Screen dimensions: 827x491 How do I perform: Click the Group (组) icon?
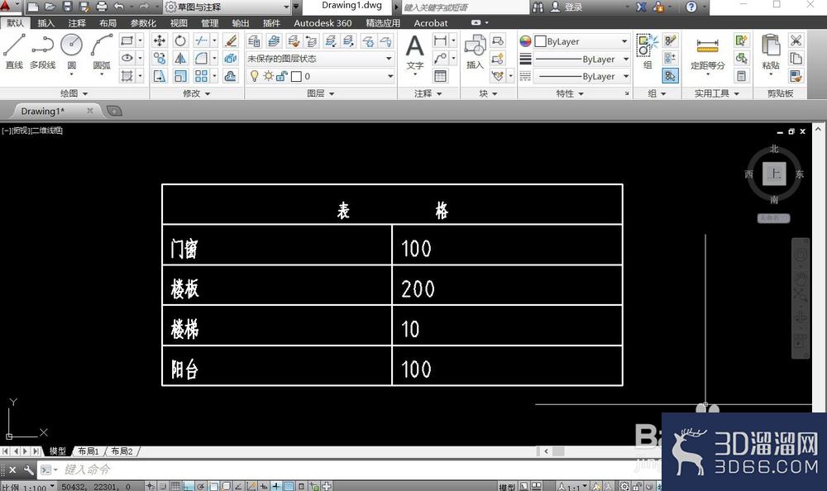(x=648, y=51)
